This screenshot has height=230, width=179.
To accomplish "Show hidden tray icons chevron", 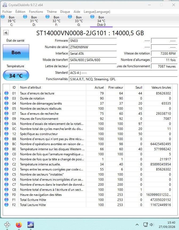I will click(x=137, y=225).
